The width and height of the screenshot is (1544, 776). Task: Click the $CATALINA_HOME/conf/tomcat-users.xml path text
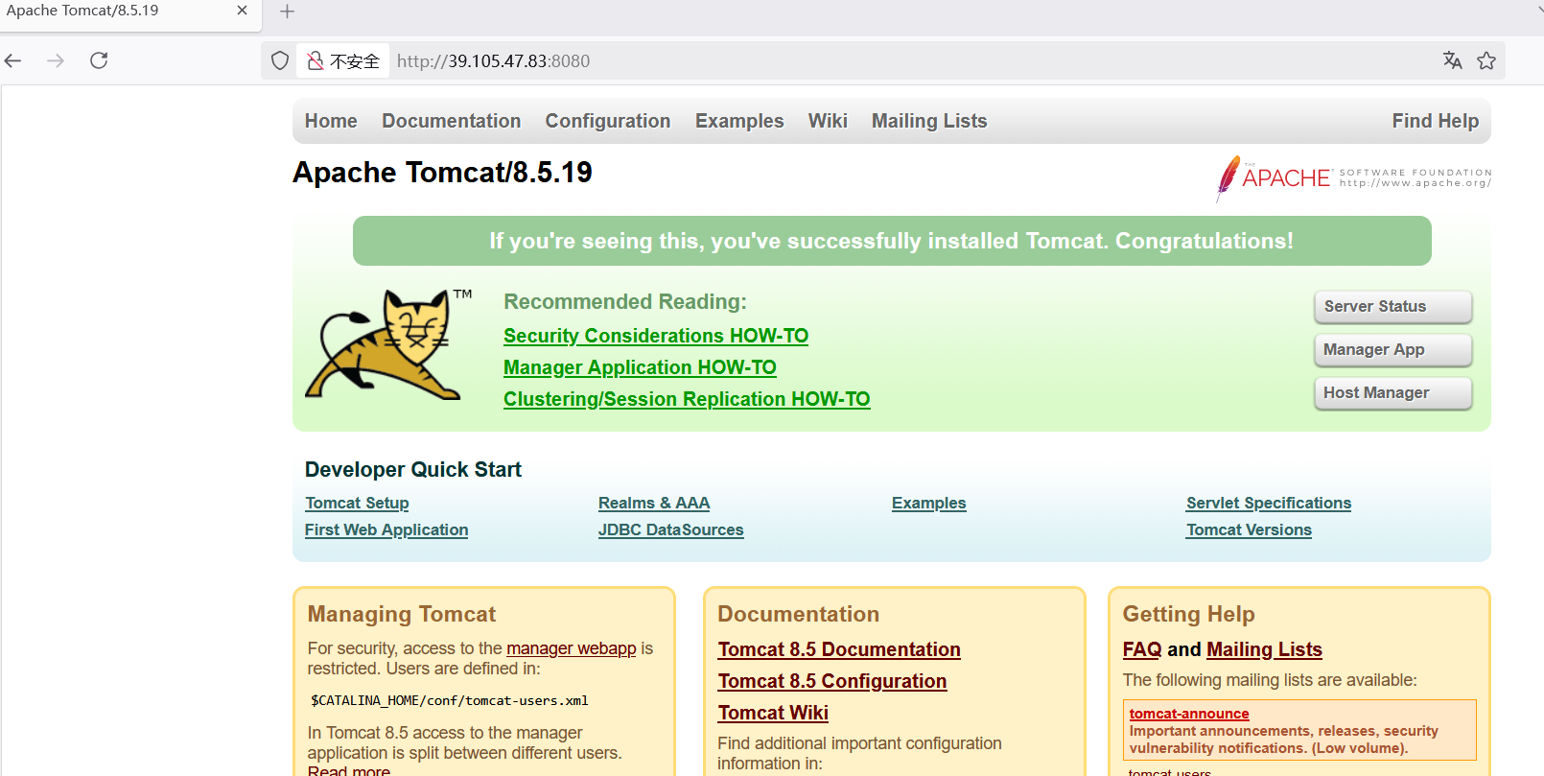coord(450,701)
